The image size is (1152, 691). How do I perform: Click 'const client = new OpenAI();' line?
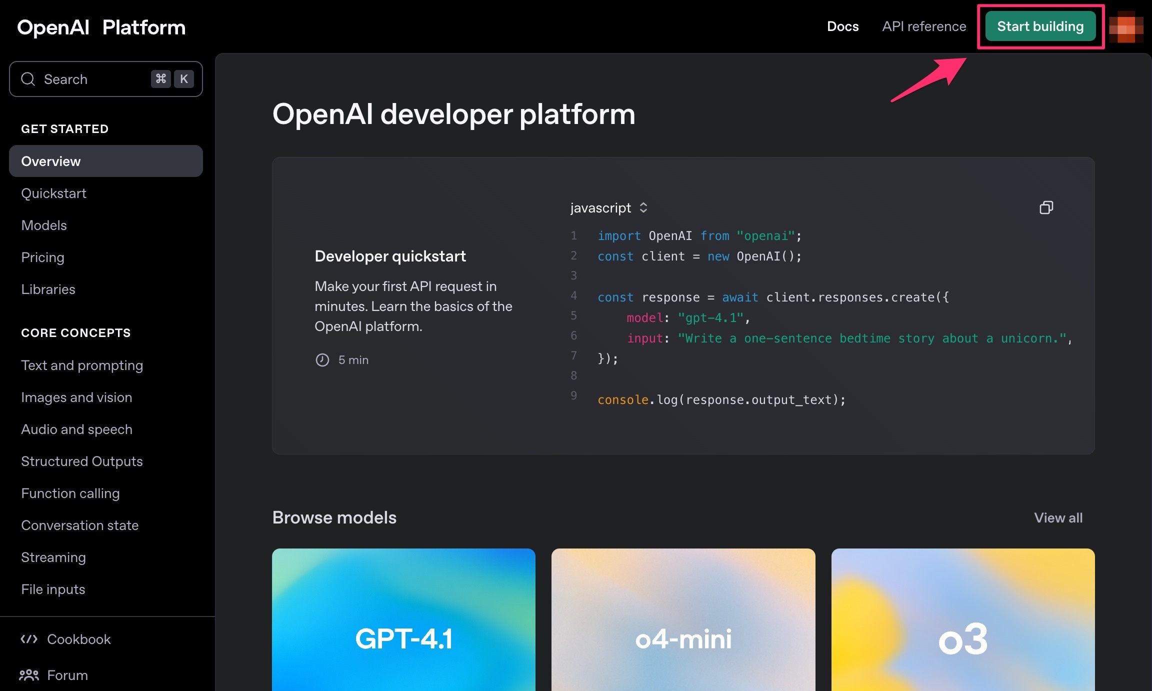point(699,256)
